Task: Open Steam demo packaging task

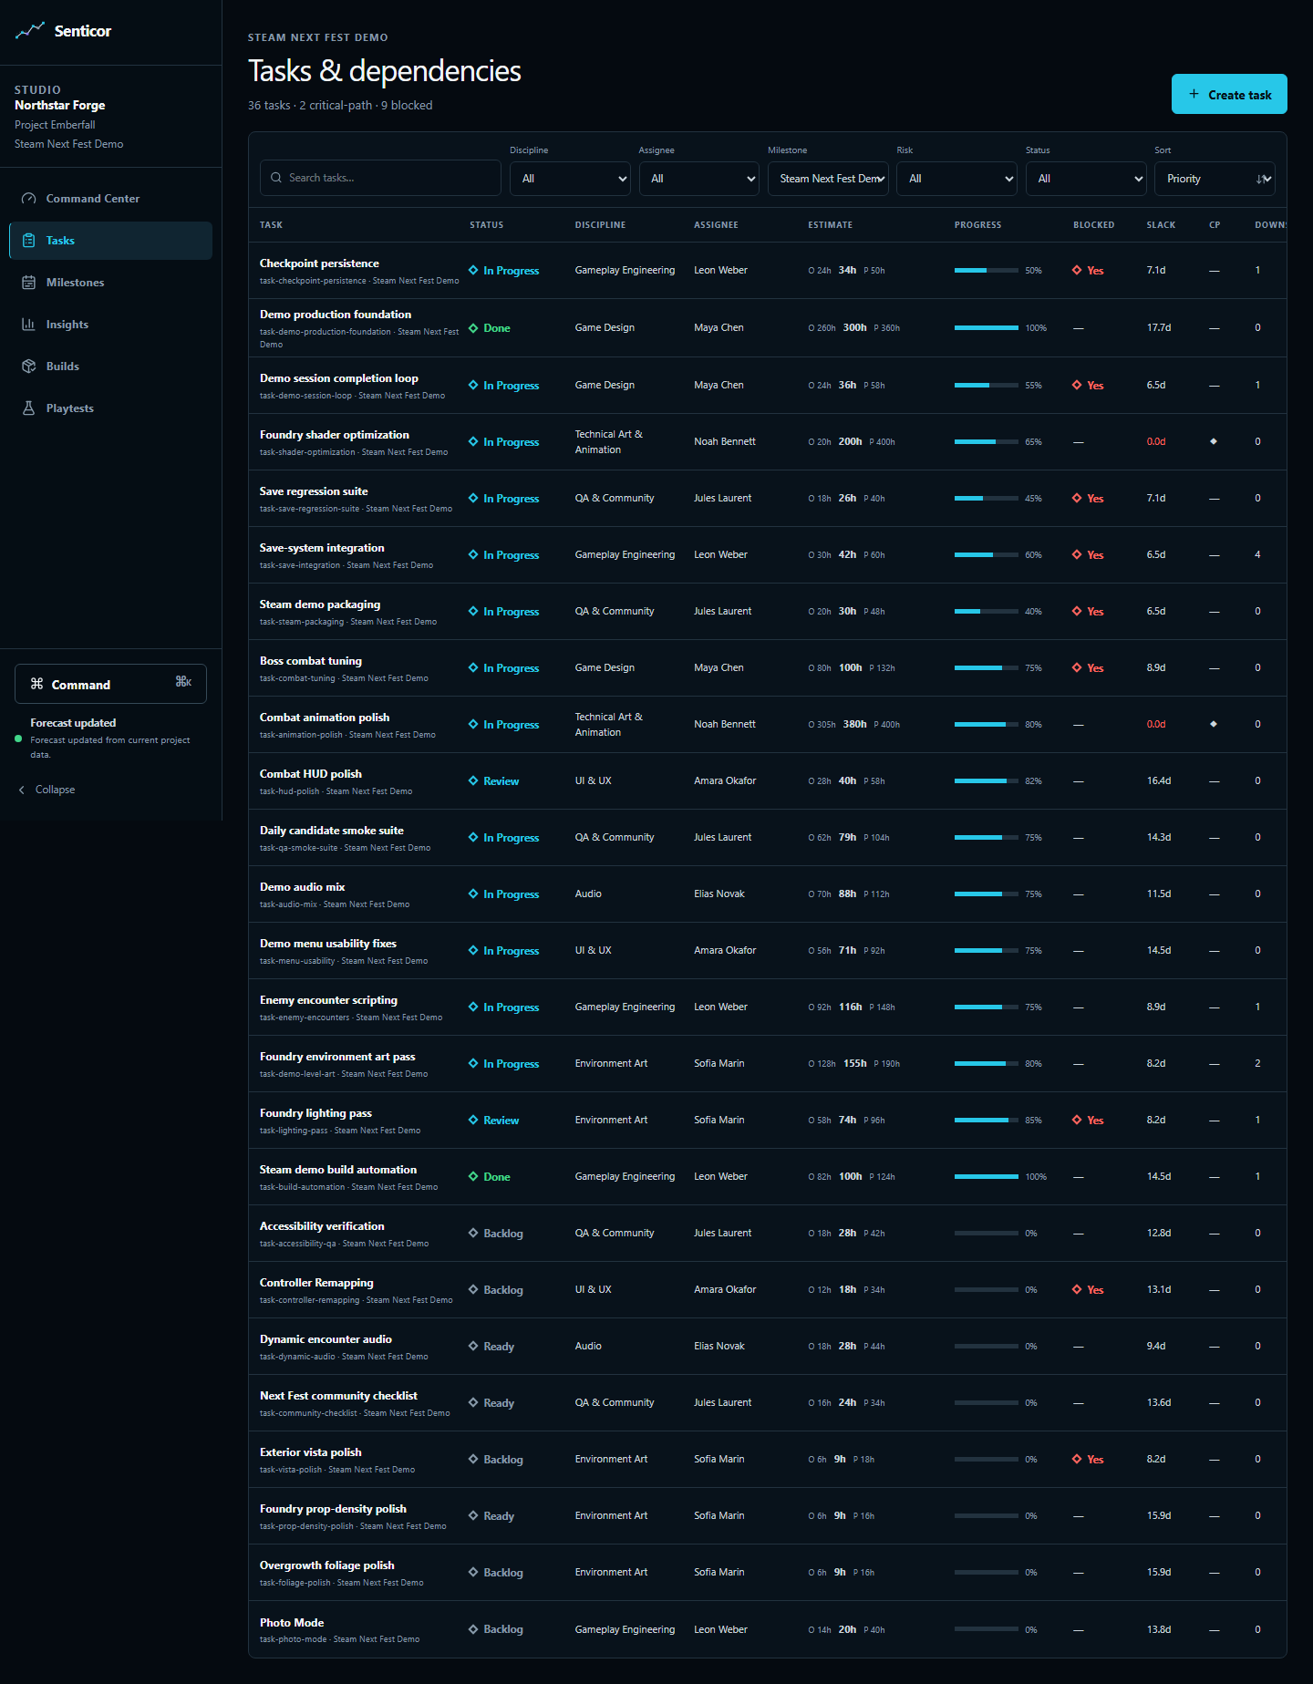Action: tap(320, 604)
